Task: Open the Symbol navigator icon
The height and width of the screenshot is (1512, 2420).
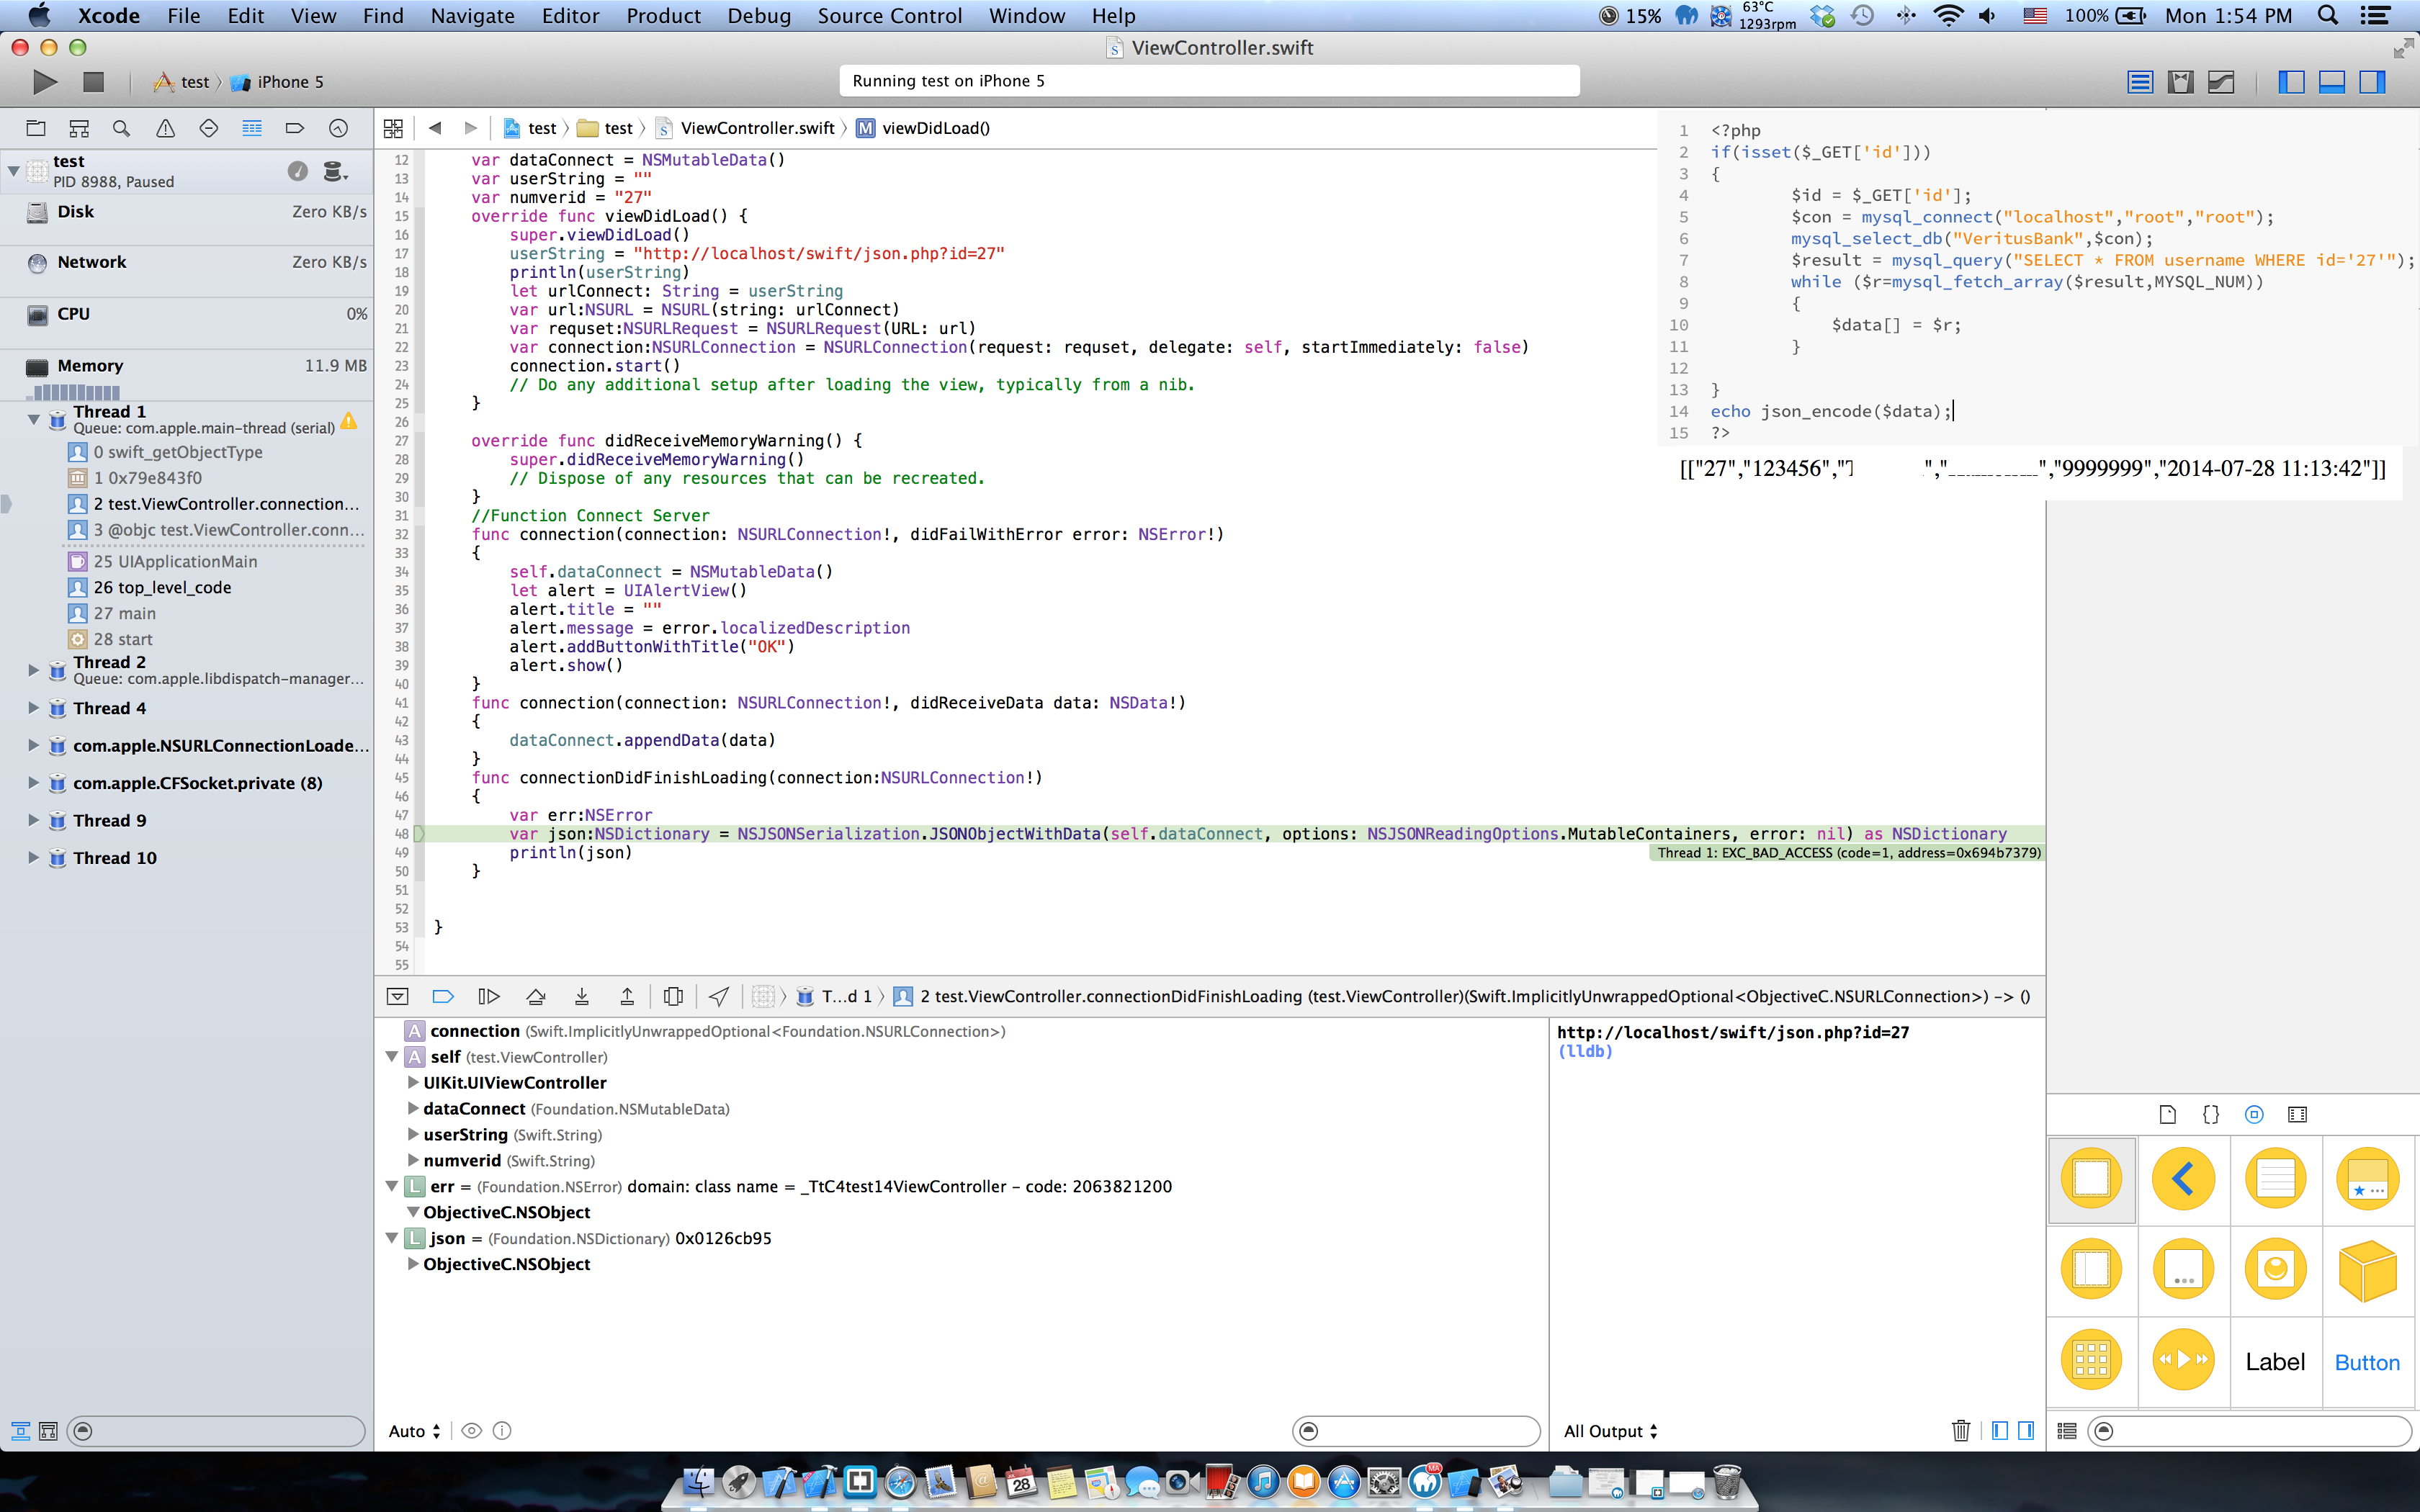Action: point(79,128)
